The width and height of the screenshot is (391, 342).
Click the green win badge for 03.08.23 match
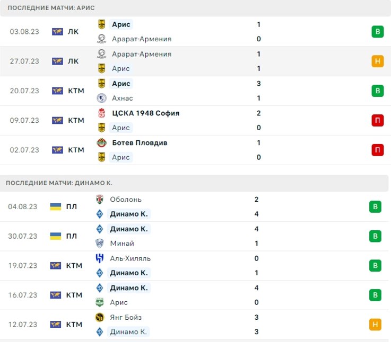click(377, 31)
